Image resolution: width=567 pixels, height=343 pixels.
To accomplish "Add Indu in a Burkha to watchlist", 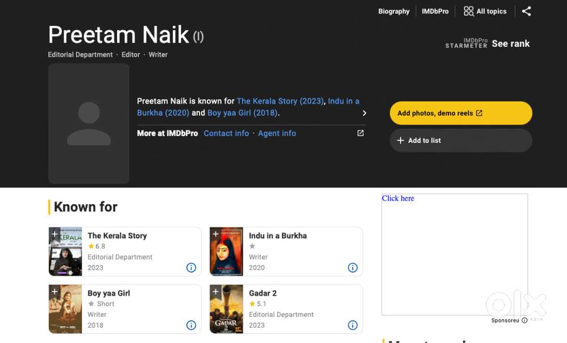I will [215, 234].
